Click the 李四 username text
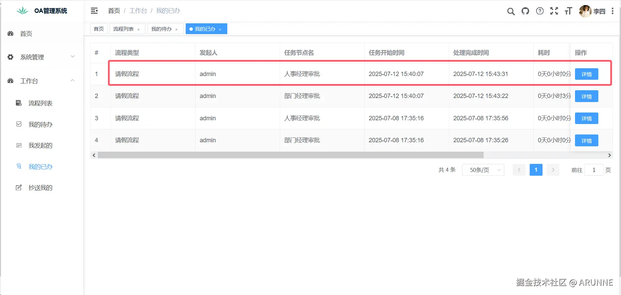Screen dimensions: 621x295 pyautogui.click(x=599, y=11)
